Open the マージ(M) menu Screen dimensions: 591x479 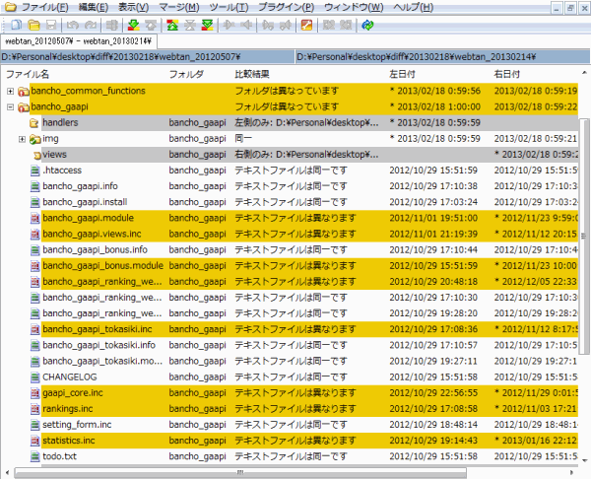tap(179, 7)
